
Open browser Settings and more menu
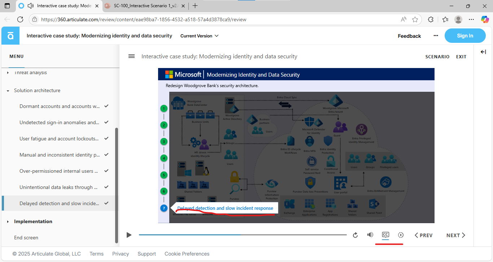[472, 19]
